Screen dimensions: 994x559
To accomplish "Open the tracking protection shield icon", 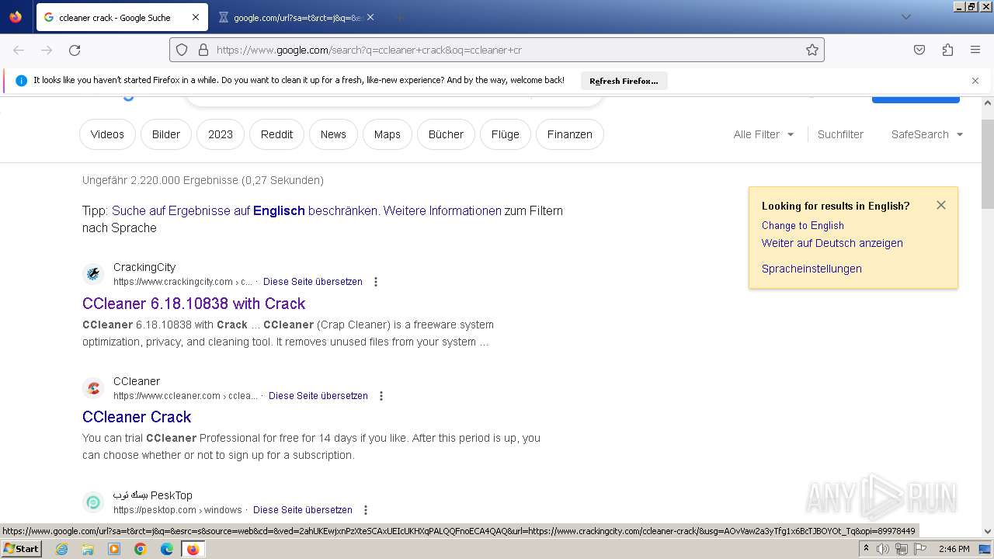I will coord(182,50).
